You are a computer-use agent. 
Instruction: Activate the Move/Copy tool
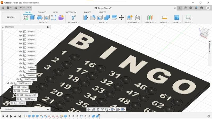121,18
